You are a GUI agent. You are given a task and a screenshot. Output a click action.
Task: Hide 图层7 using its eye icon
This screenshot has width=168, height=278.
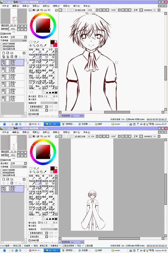[3, 61]
